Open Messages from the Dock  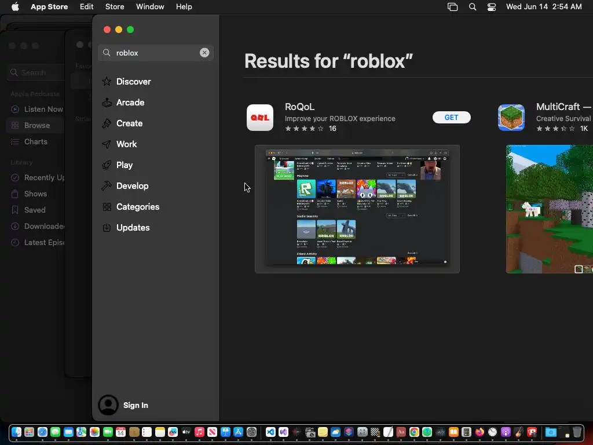coord(55,432)
